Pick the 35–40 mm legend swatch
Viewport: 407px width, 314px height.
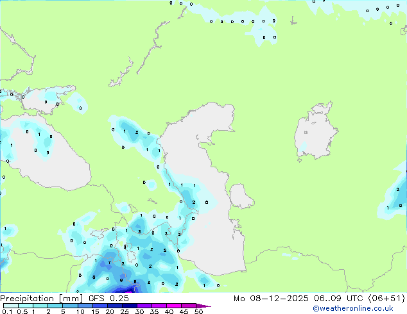(159, 306)
